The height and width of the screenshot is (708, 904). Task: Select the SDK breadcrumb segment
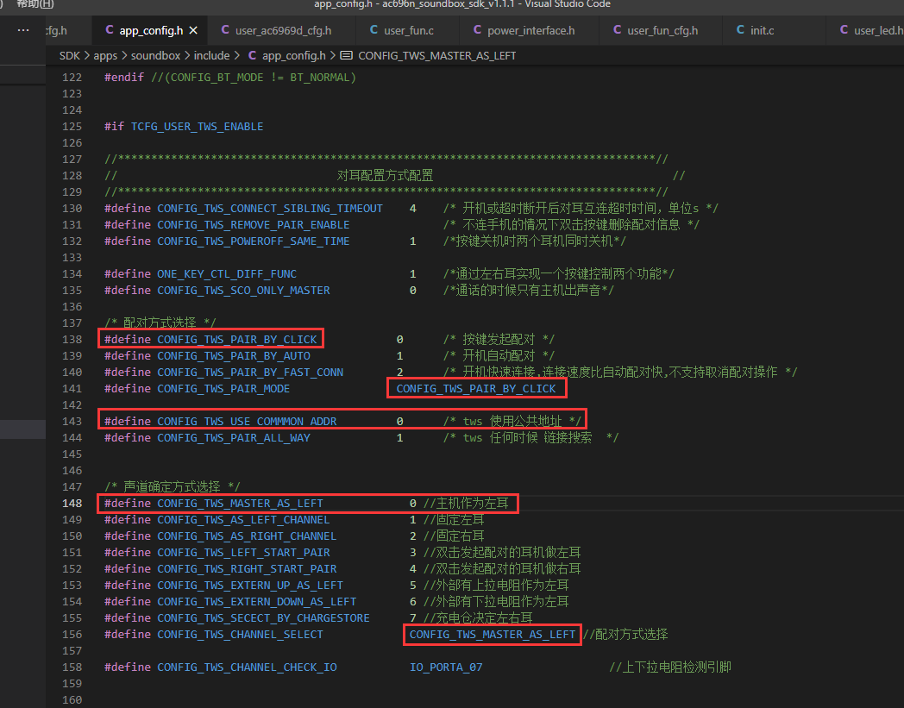70,56
